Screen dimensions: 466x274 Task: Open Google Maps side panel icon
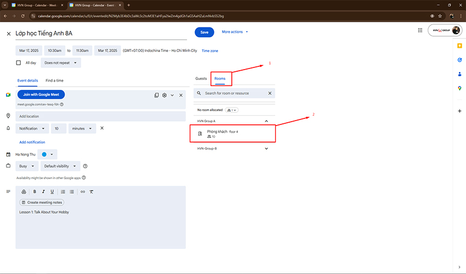tap(459, 88)
